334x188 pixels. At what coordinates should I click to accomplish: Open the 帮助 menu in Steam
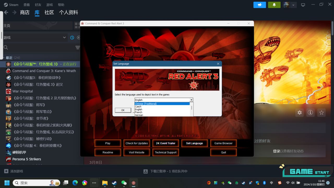61,5
